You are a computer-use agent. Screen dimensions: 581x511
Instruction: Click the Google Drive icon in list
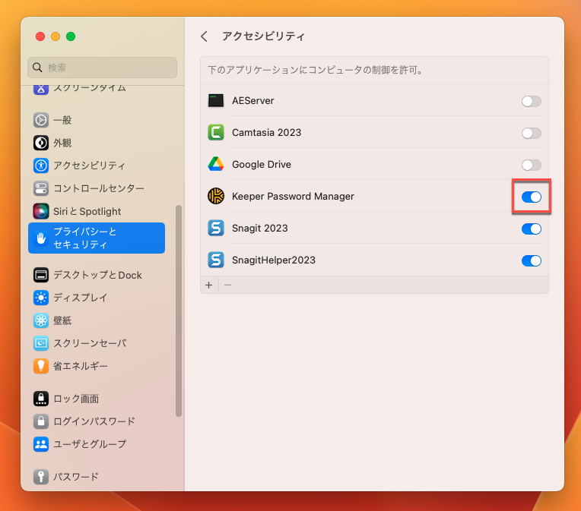tap(216, 164)
